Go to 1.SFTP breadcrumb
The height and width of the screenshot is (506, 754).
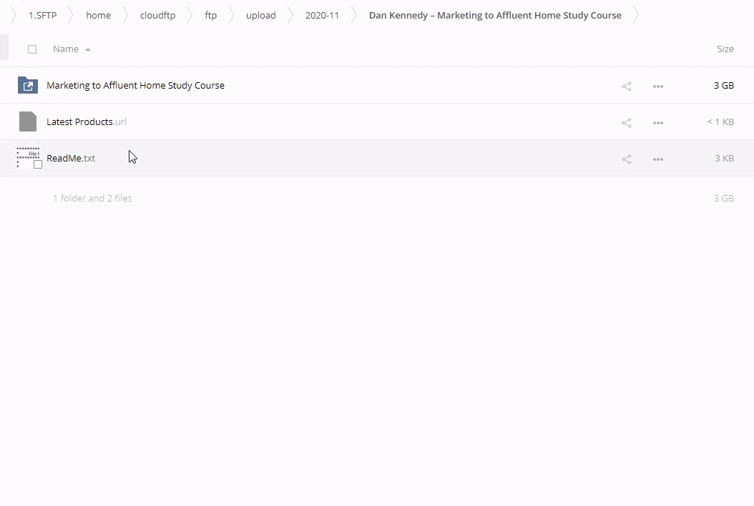(42, 15)
